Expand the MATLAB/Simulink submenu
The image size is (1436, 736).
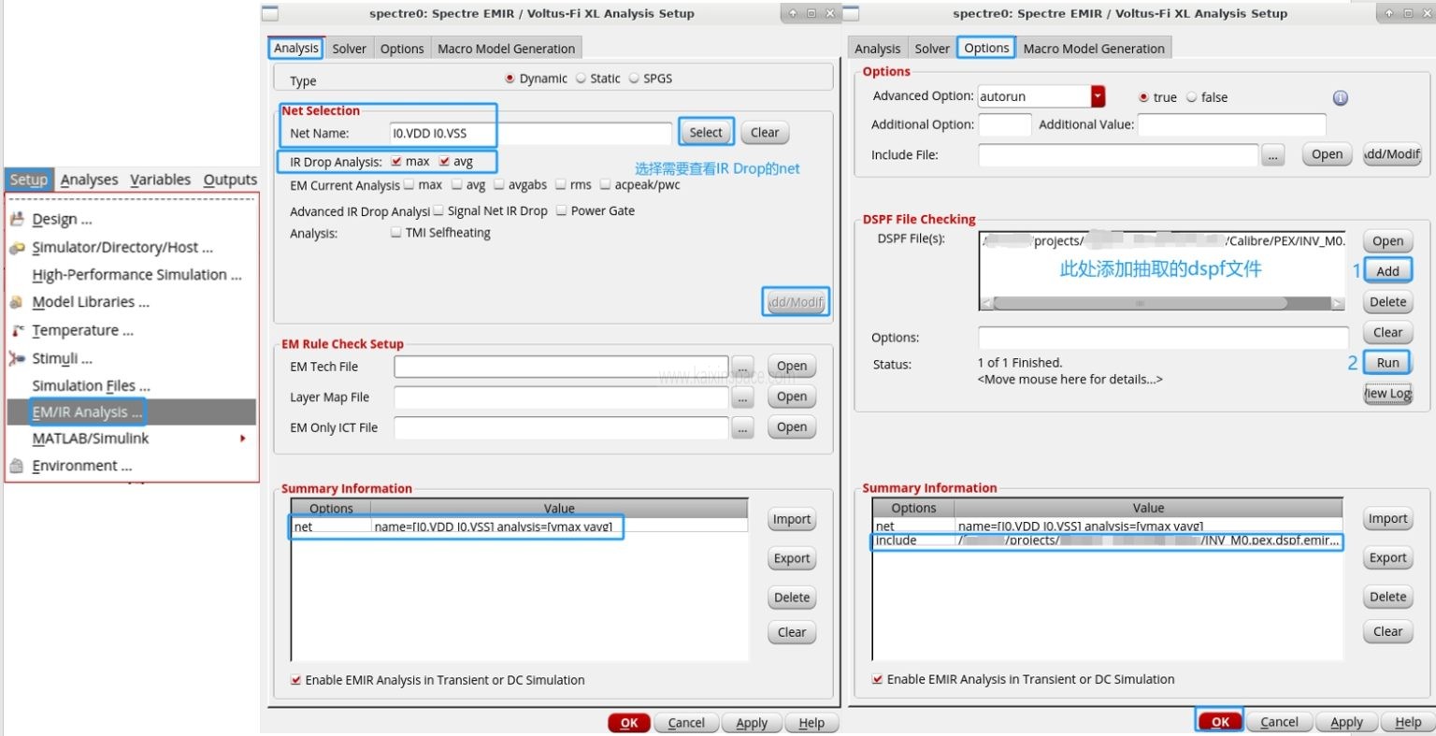131,438
